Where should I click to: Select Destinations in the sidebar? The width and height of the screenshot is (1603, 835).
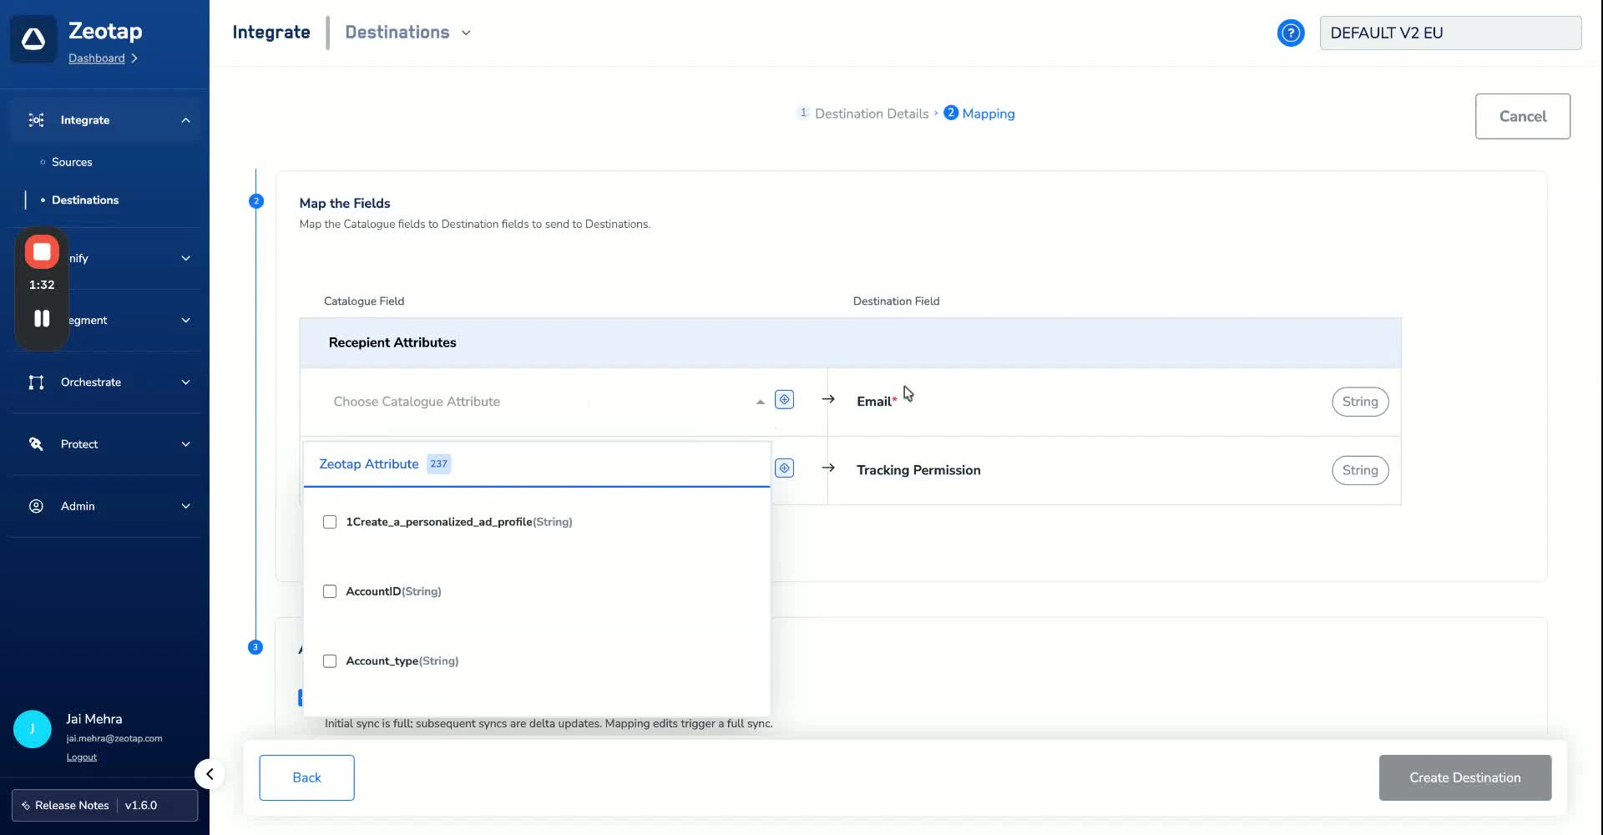pos(85,200)
